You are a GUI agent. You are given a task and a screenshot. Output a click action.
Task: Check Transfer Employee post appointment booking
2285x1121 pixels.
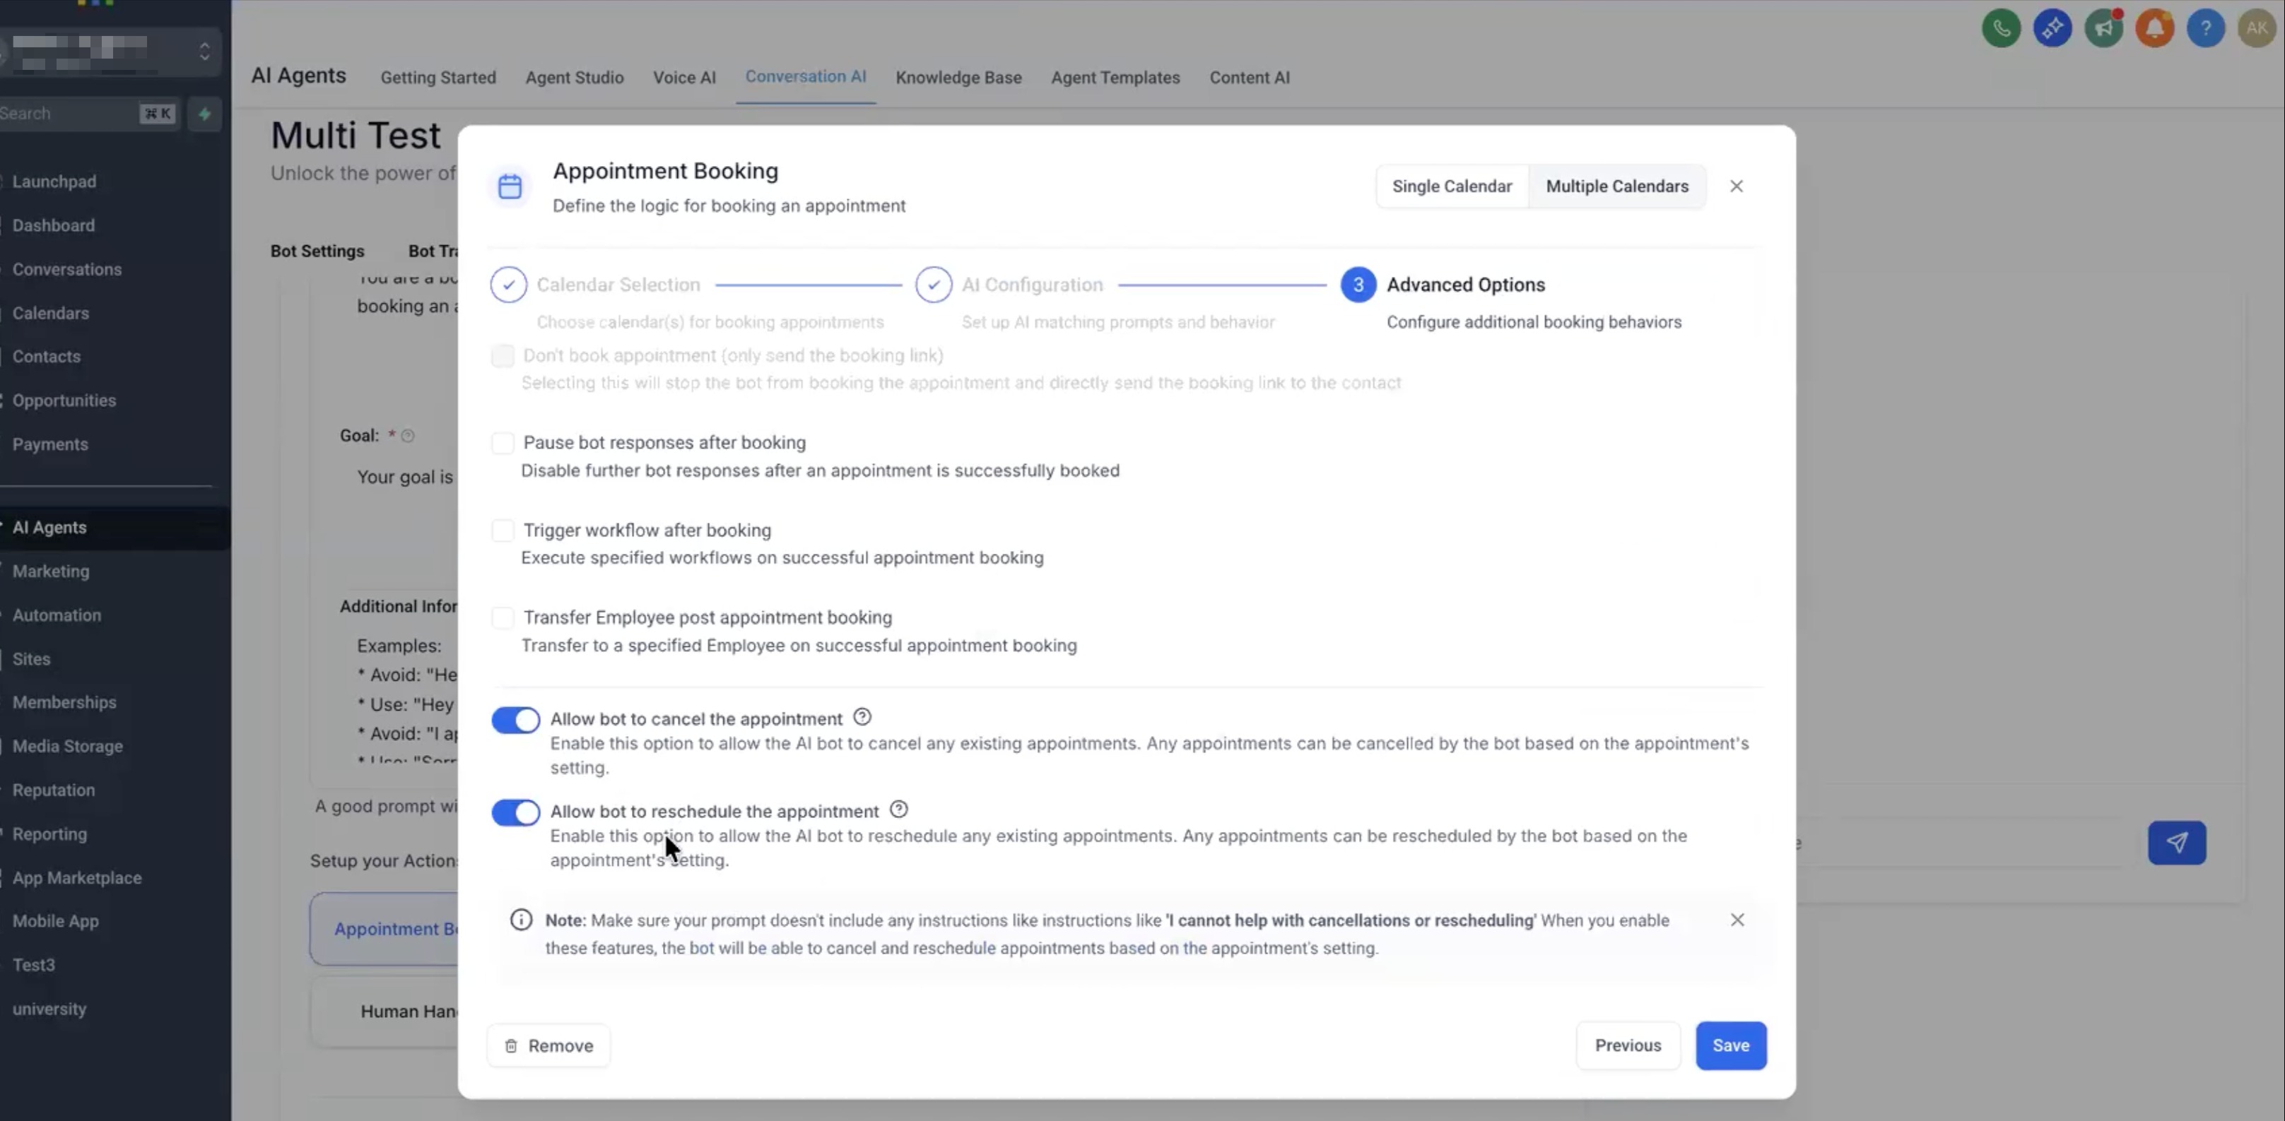[x=503, y=617]
